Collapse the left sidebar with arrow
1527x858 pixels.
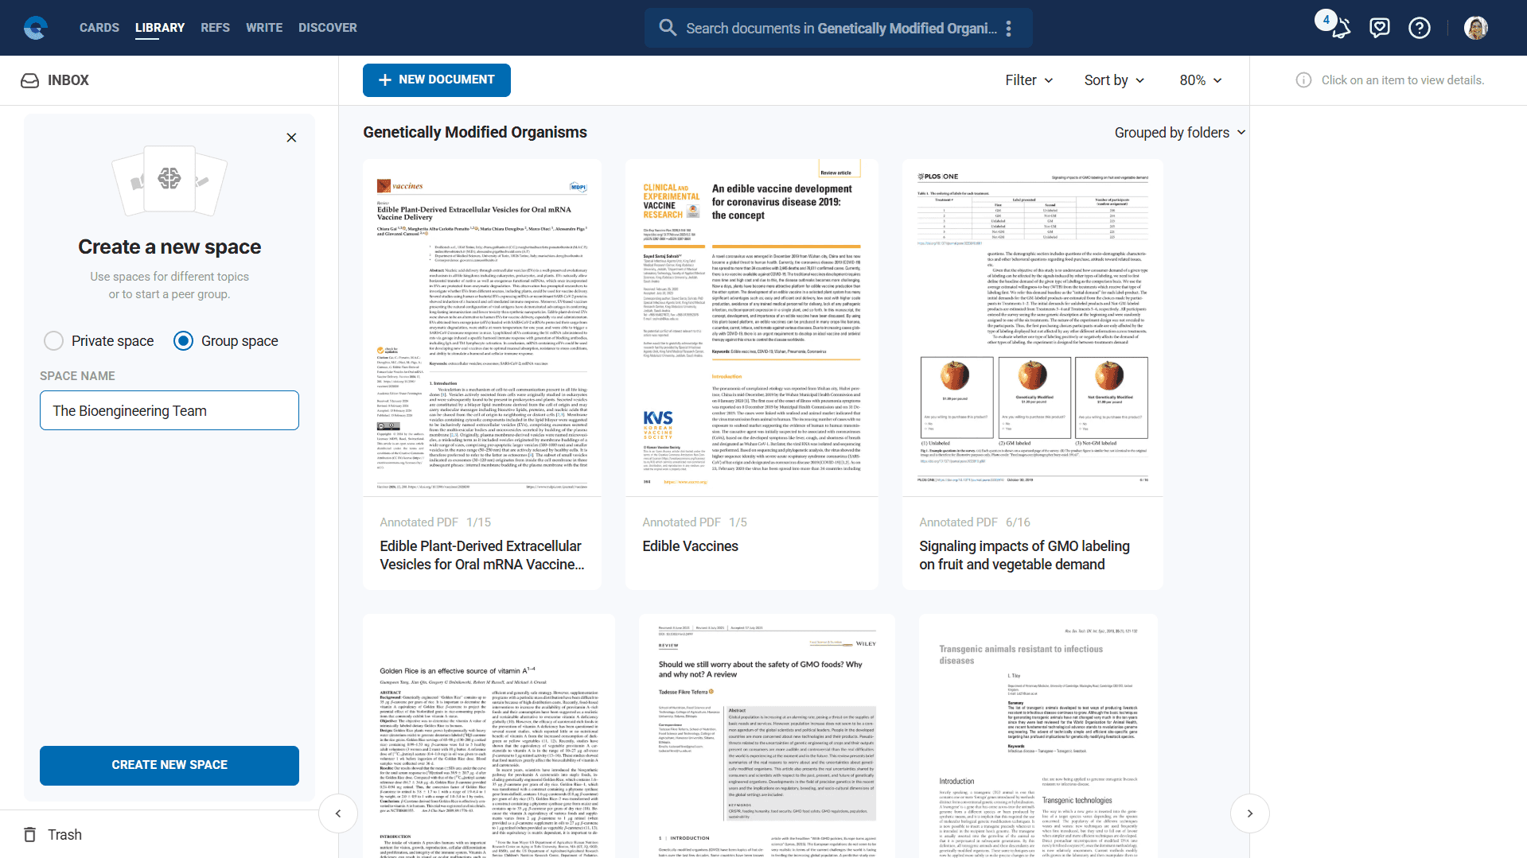[338, 813]
